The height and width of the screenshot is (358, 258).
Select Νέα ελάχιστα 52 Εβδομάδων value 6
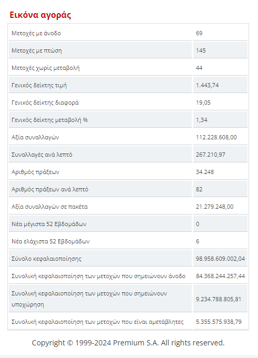point(198,241)
